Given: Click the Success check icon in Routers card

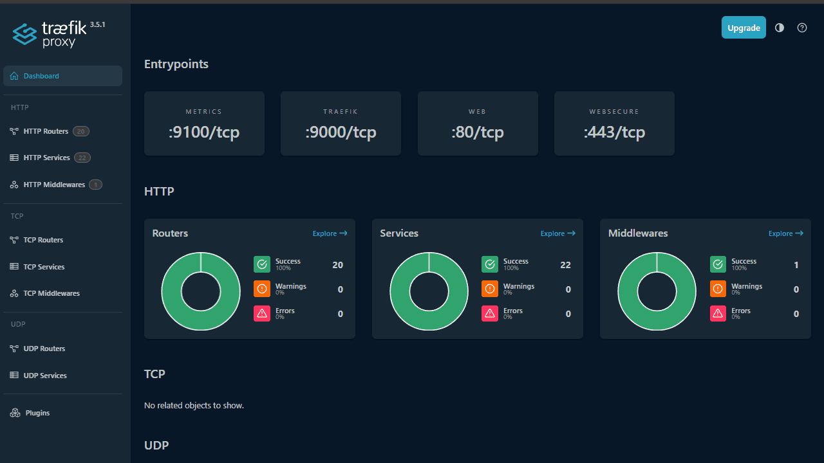Looking at the screenshot, I should pyautogui.click(x=262, y=264).
